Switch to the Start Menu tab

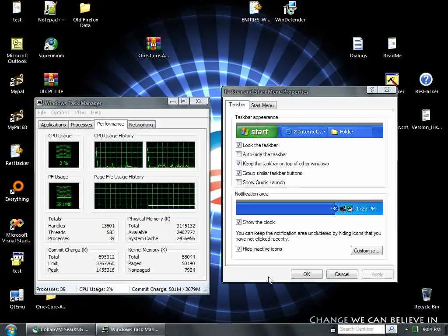coord(262,105)
